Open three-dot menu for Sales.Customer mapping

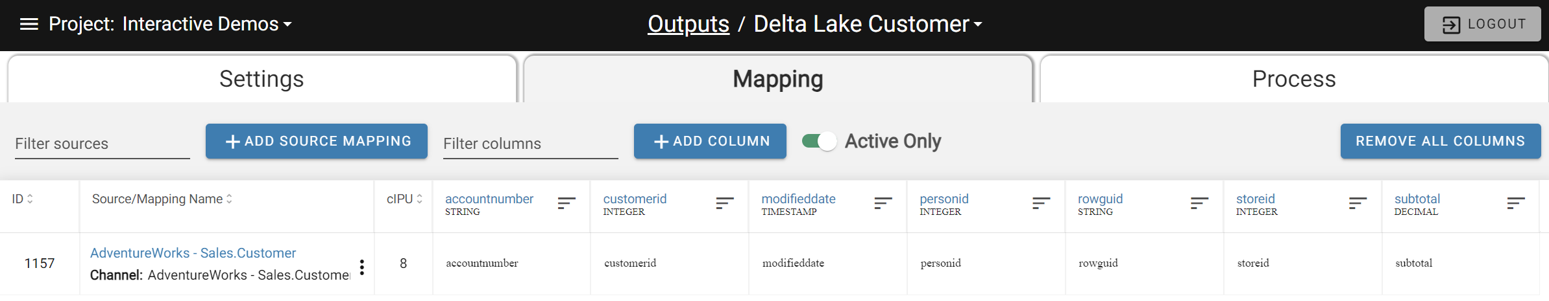[x=362, y=267]
